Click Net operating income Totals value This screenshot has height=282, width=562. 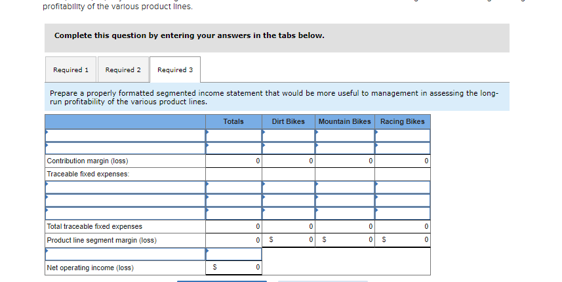[x=233, y=268]
